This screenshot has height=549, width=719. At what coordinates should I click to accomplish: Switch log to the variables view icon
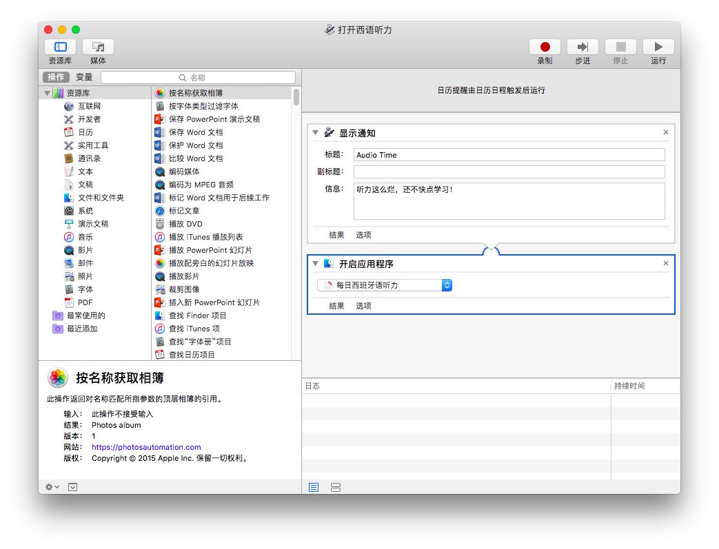pyautogui.click(x=336, y=487)
